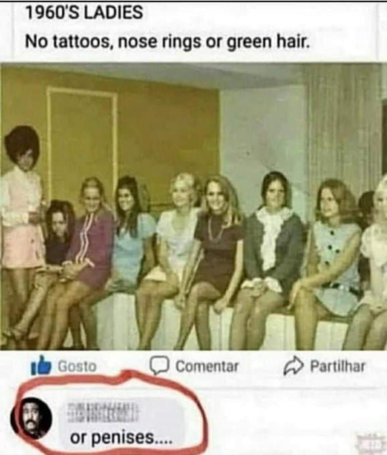Click the comment speech bubble icon
The width and height of the screenshot is (387, 455).
[x=159, y=365]
